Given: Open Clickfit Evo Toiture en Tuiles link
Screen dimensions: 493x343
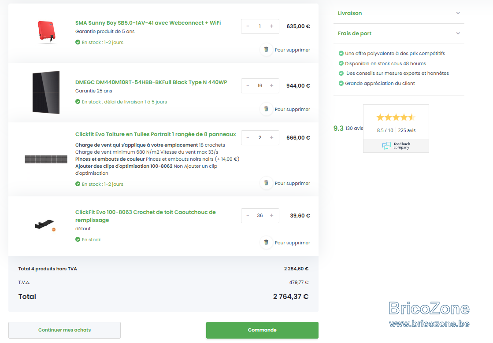Looking at the screenshot, I should coord(156,134).
